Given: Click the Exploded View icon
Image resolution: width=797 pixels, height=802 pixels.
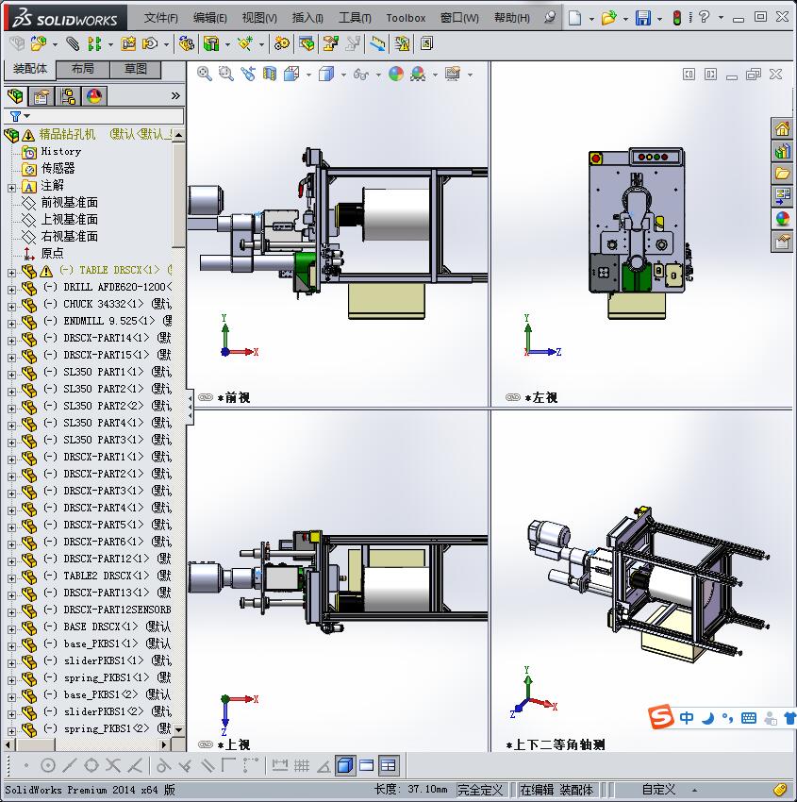Looking at the screenshot, I should pos(331,44).
